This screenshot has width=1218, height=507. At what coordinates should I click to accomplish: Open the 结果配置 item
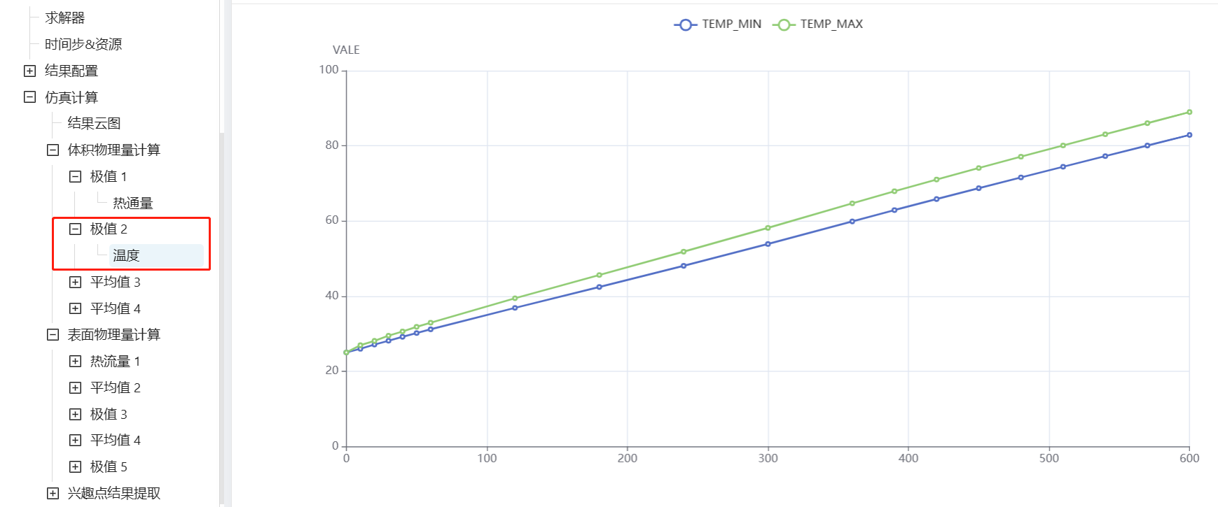click(x=71, y=71)
